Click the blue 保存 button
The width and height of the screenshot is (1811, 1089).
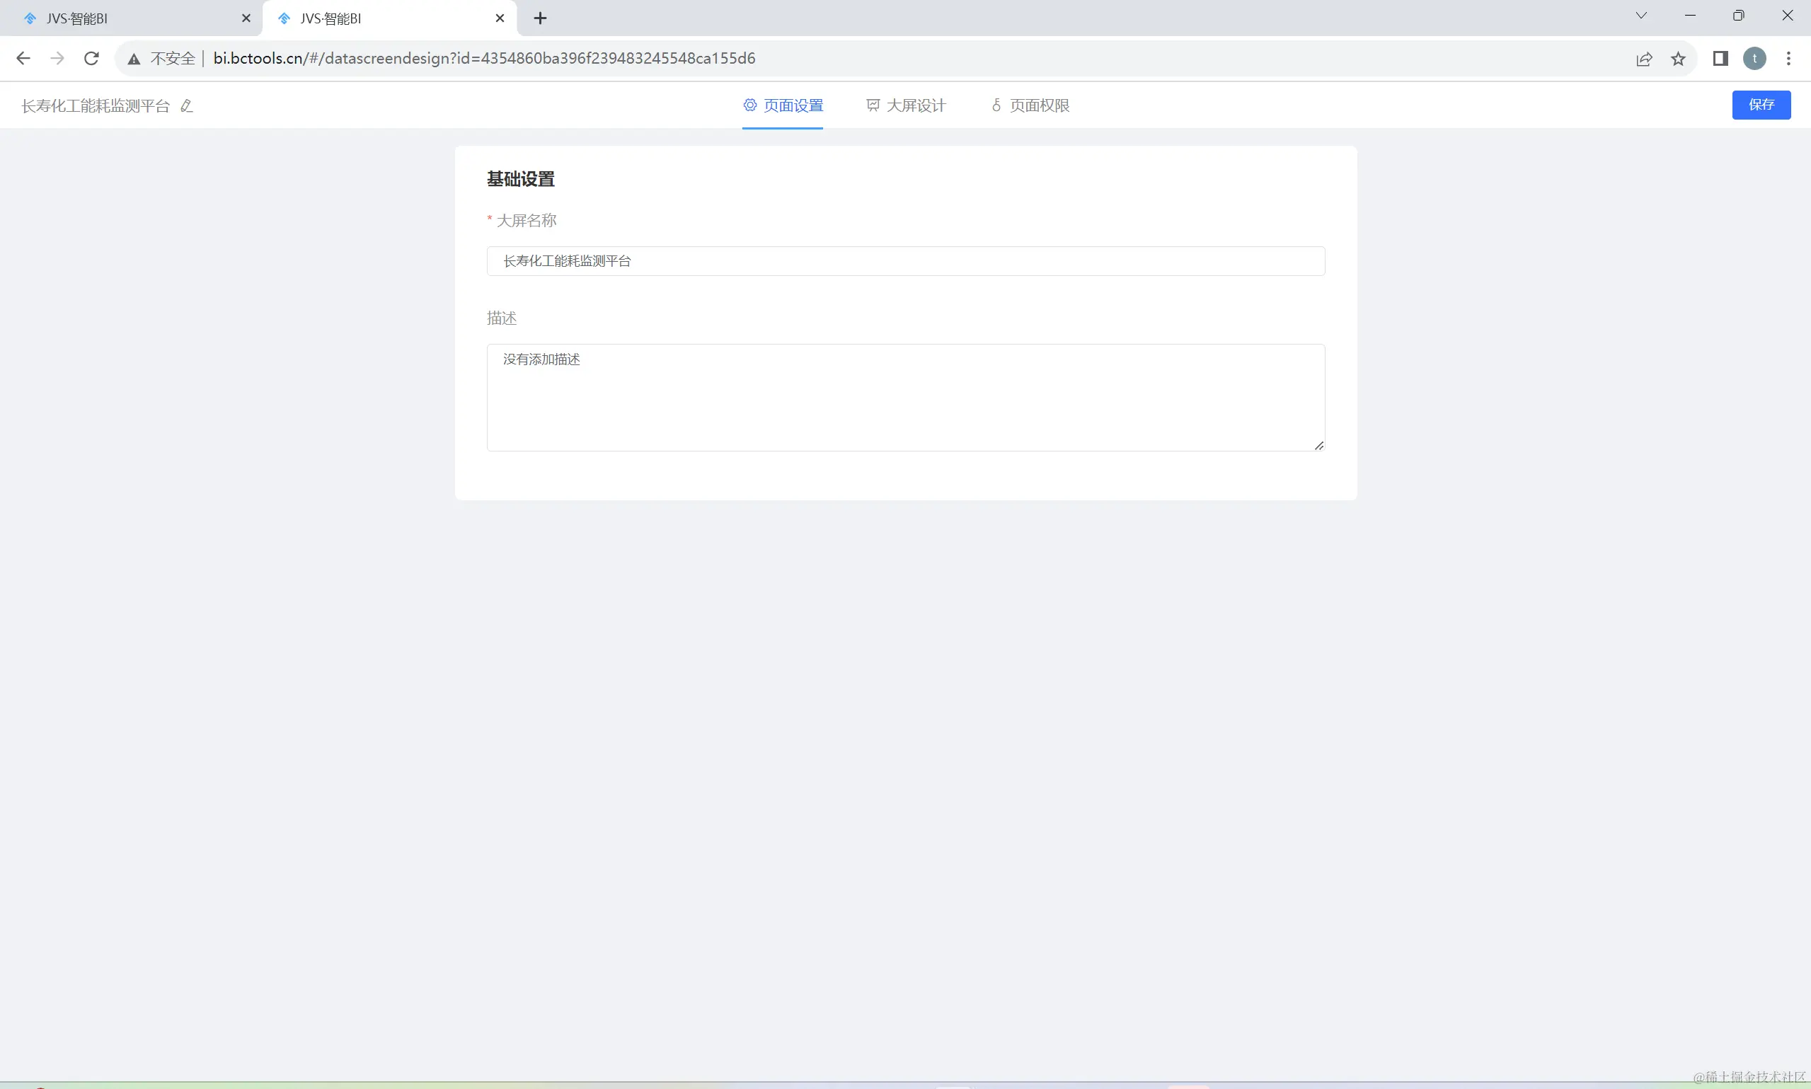[x=1760, y=105]
